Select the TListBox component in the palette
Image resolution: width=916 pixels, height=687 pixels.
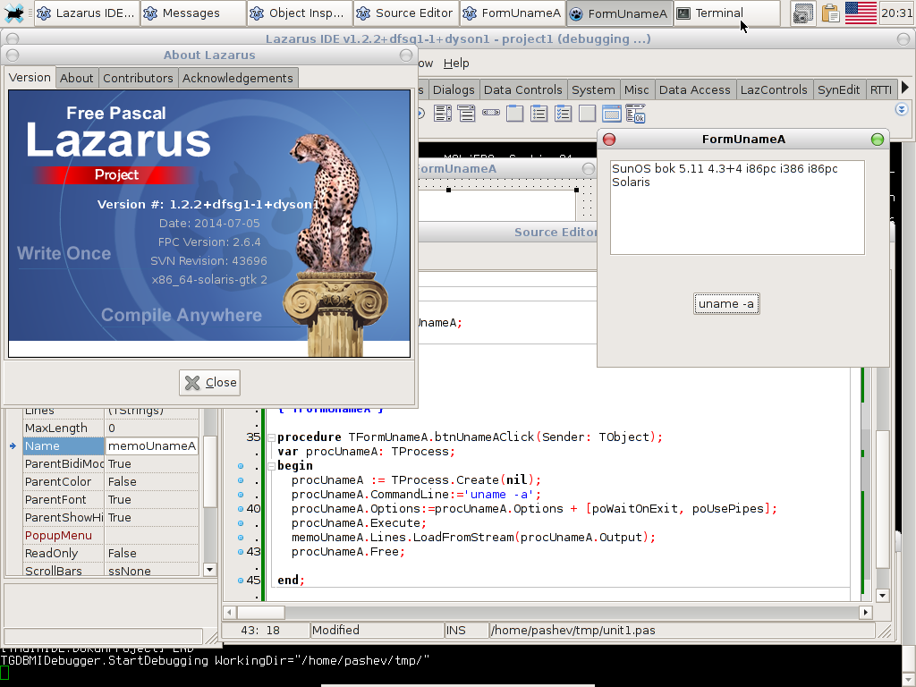442,114
